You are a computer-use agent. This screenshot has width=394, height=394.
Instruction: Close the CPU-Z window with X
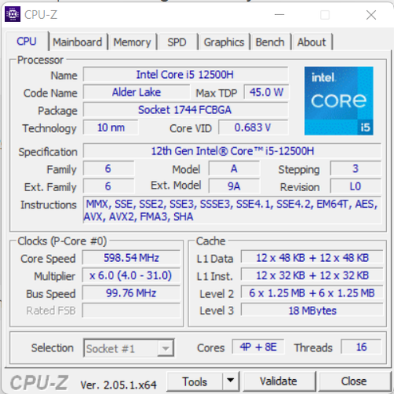point(371,15)
